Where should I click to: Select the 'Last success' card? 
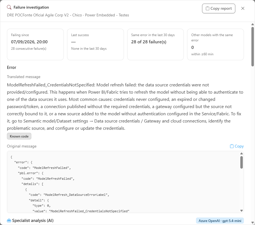(x=95, y=44)
